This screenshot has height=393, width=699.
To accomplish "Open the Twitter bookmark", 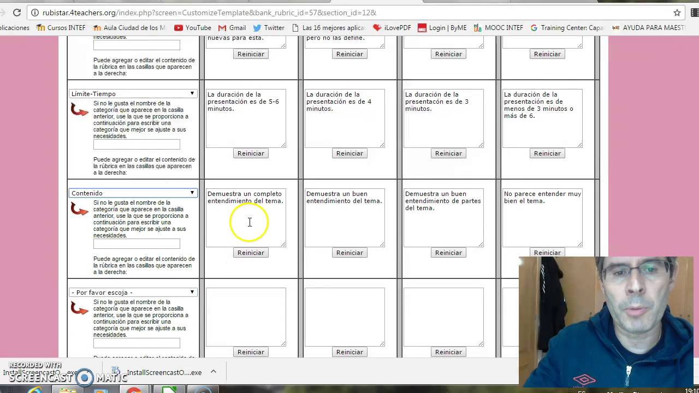I will 268,27.
